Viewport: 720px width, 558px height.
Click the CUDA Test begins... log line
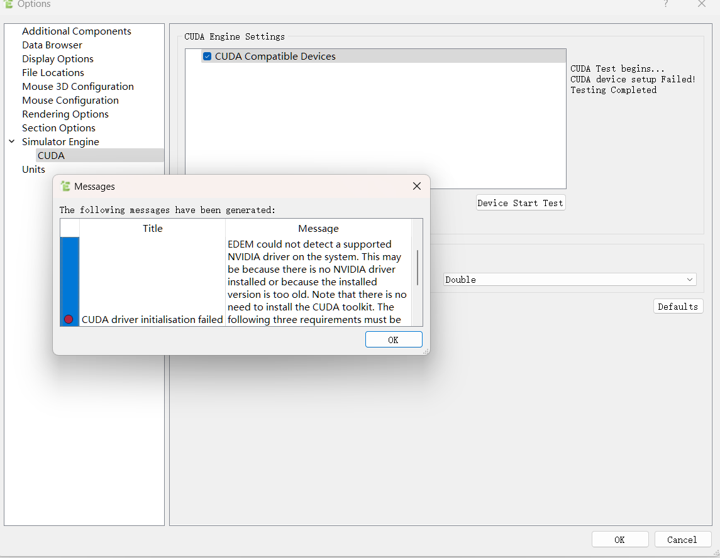[x=617, y=68]
